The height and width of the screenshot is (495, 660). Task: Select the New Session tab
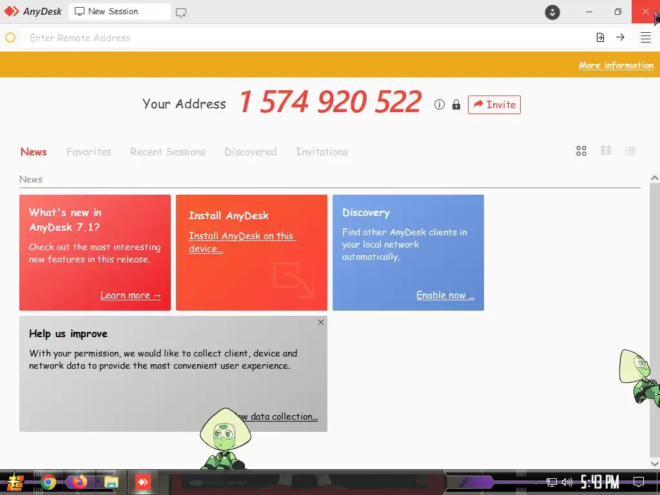pos(119,12)
